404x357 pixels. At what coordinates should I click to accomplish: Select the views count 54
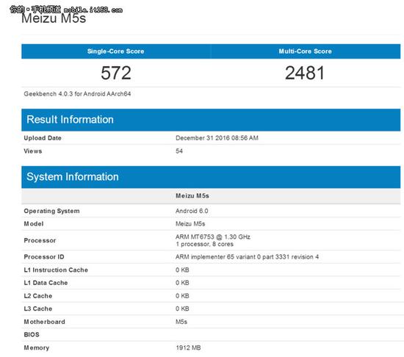(x=179, y=151)
